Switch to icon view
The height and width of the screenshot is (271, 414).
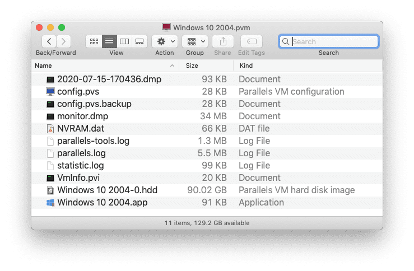tap(94, 41)
